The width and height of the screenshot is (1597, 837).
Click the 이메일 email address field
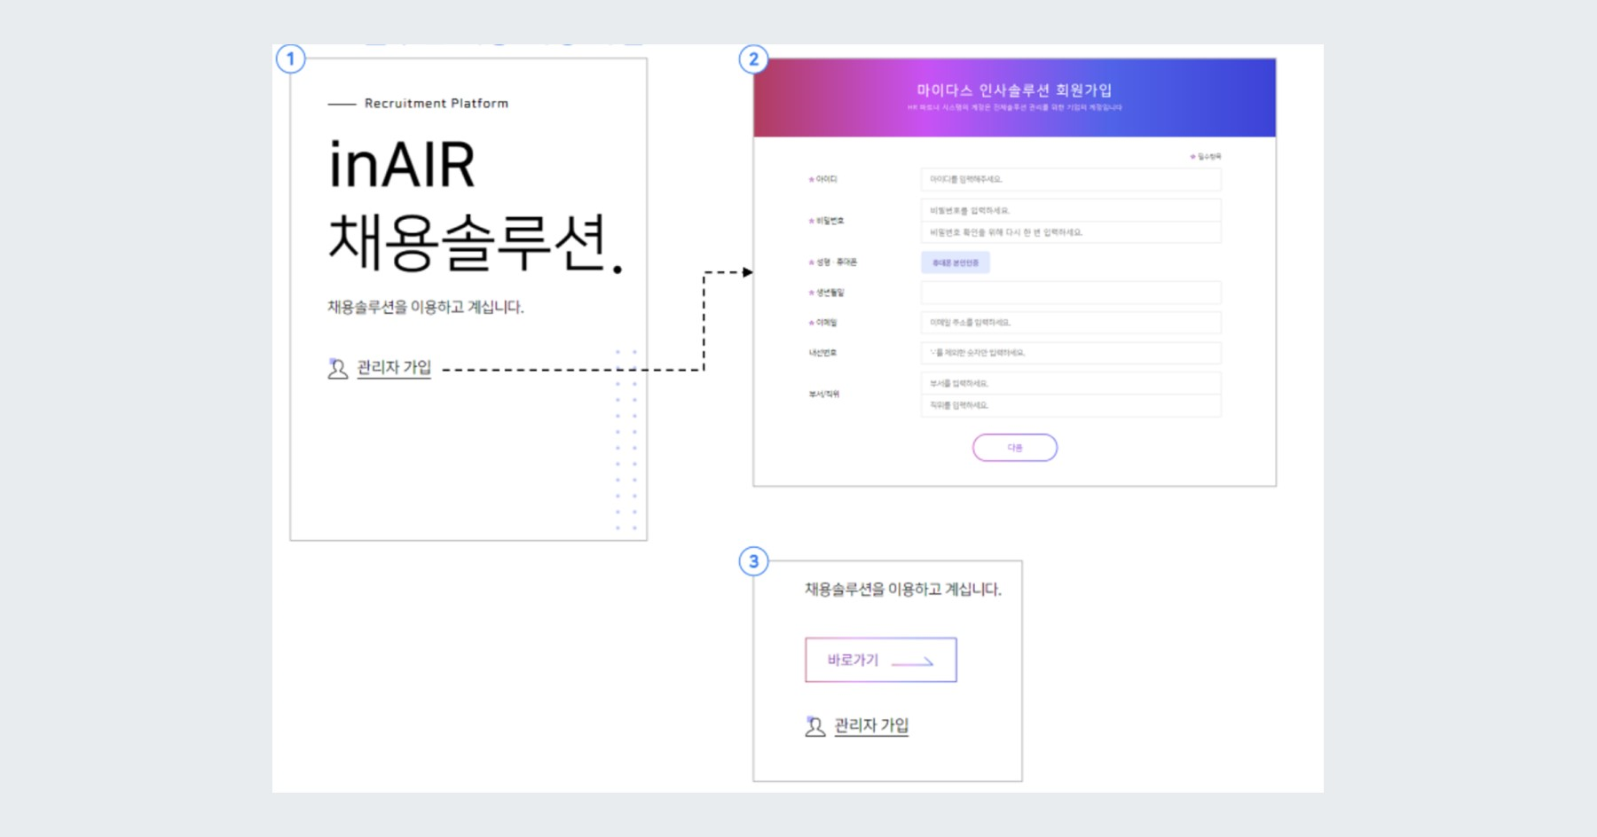tap(1070, 323)
